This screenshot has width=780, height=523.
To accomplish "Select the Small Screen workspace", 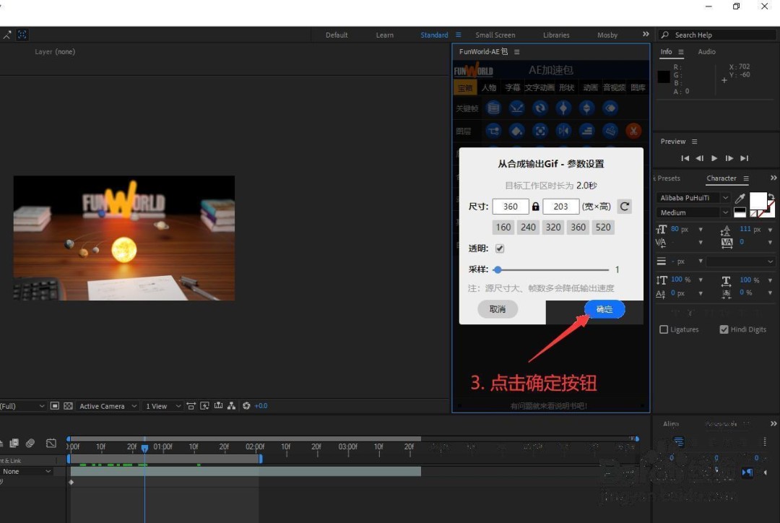I will [x=495, y=35].
